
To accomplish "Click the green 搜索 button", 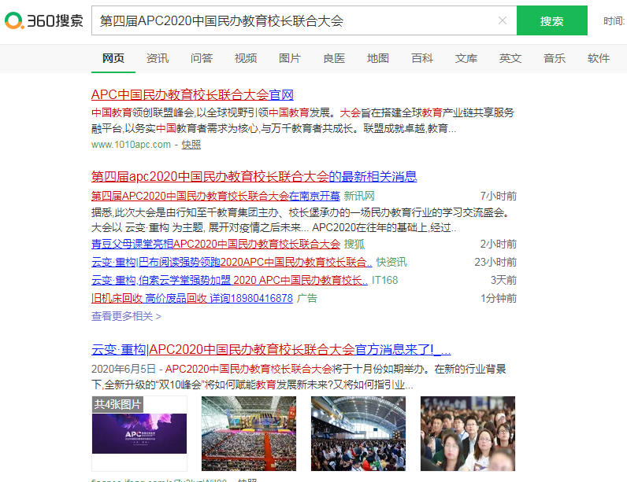I will click(x=551, y=21).
